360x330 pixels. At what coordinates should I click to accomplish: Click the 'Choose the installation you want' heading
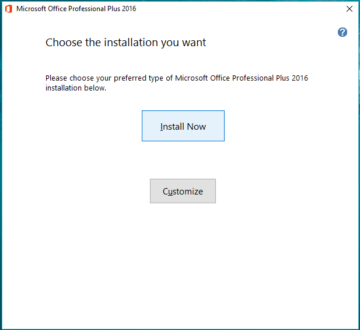click(125, 43)
